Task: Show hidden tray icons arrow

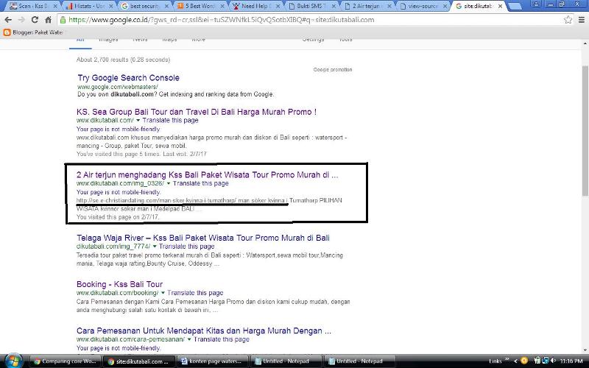Action: click(516, 361)
